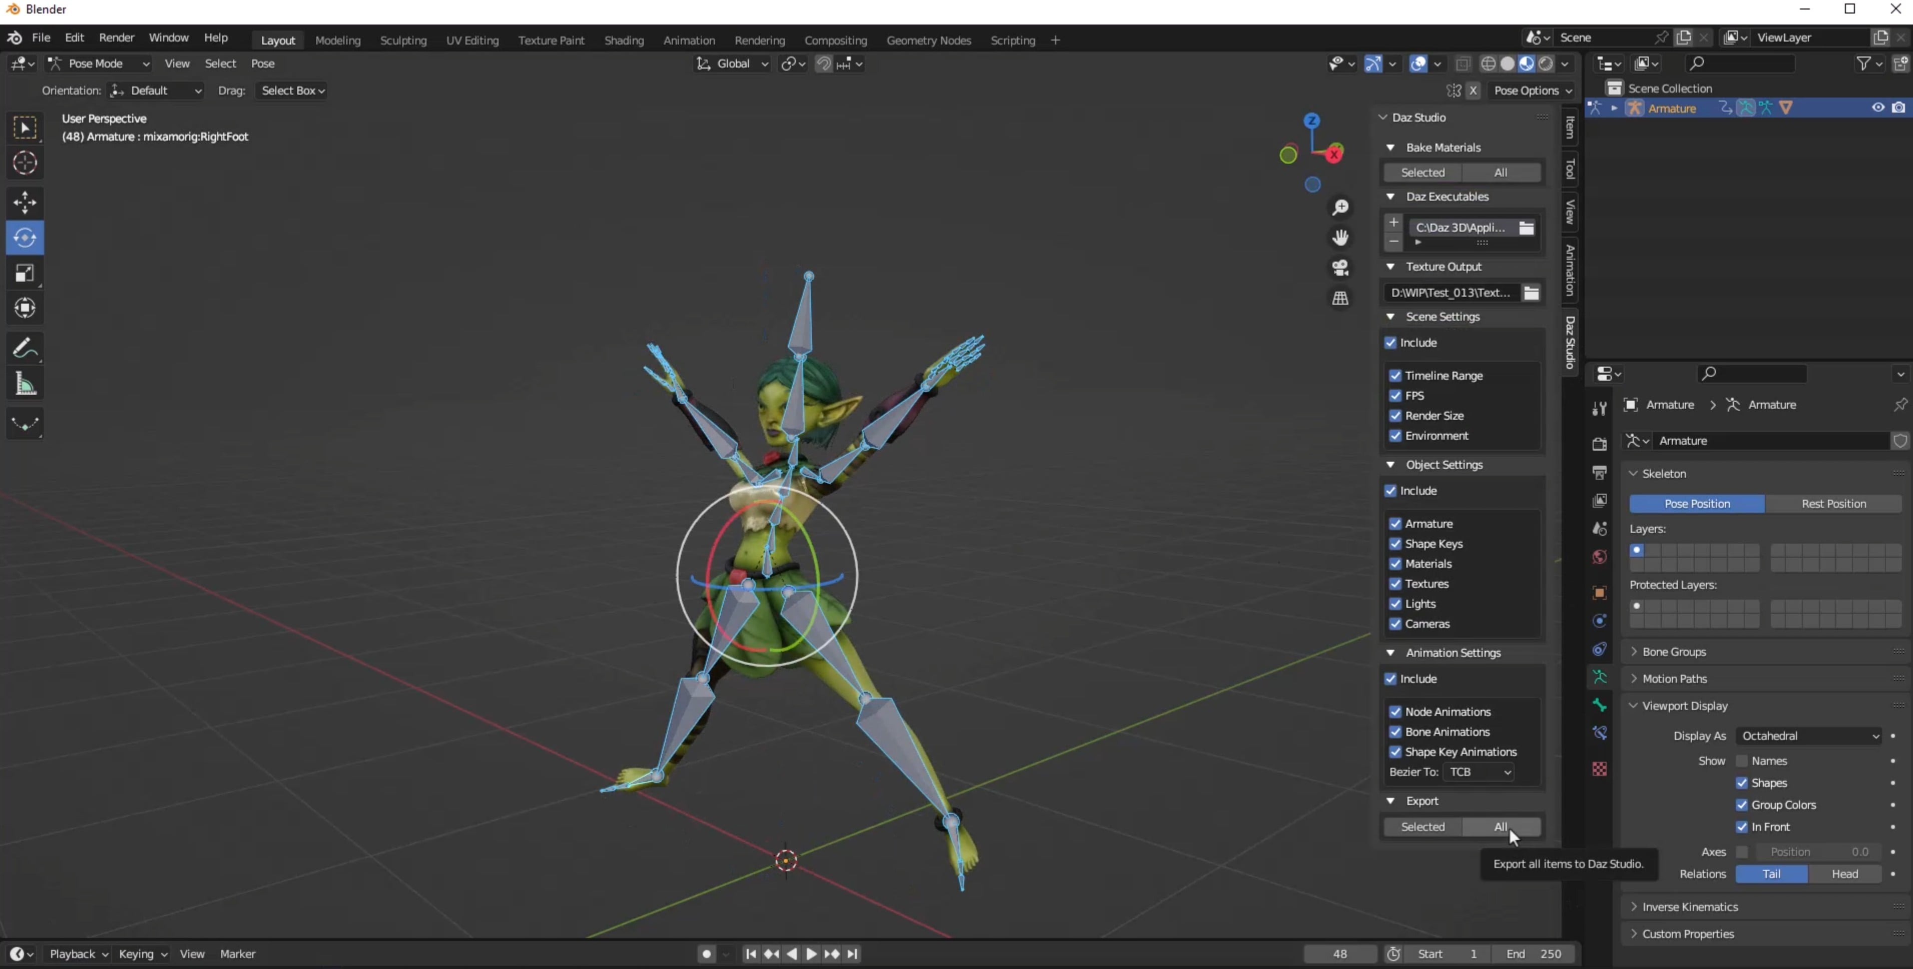This screenshot has height=969, width=1913.
Task: Select the Measure tool
Action: tap(25, 383)
